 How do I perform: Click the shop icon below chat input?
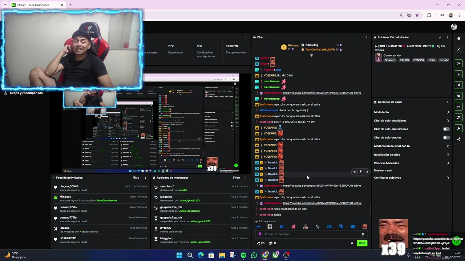pyautogui.click(x=271, y=243)
